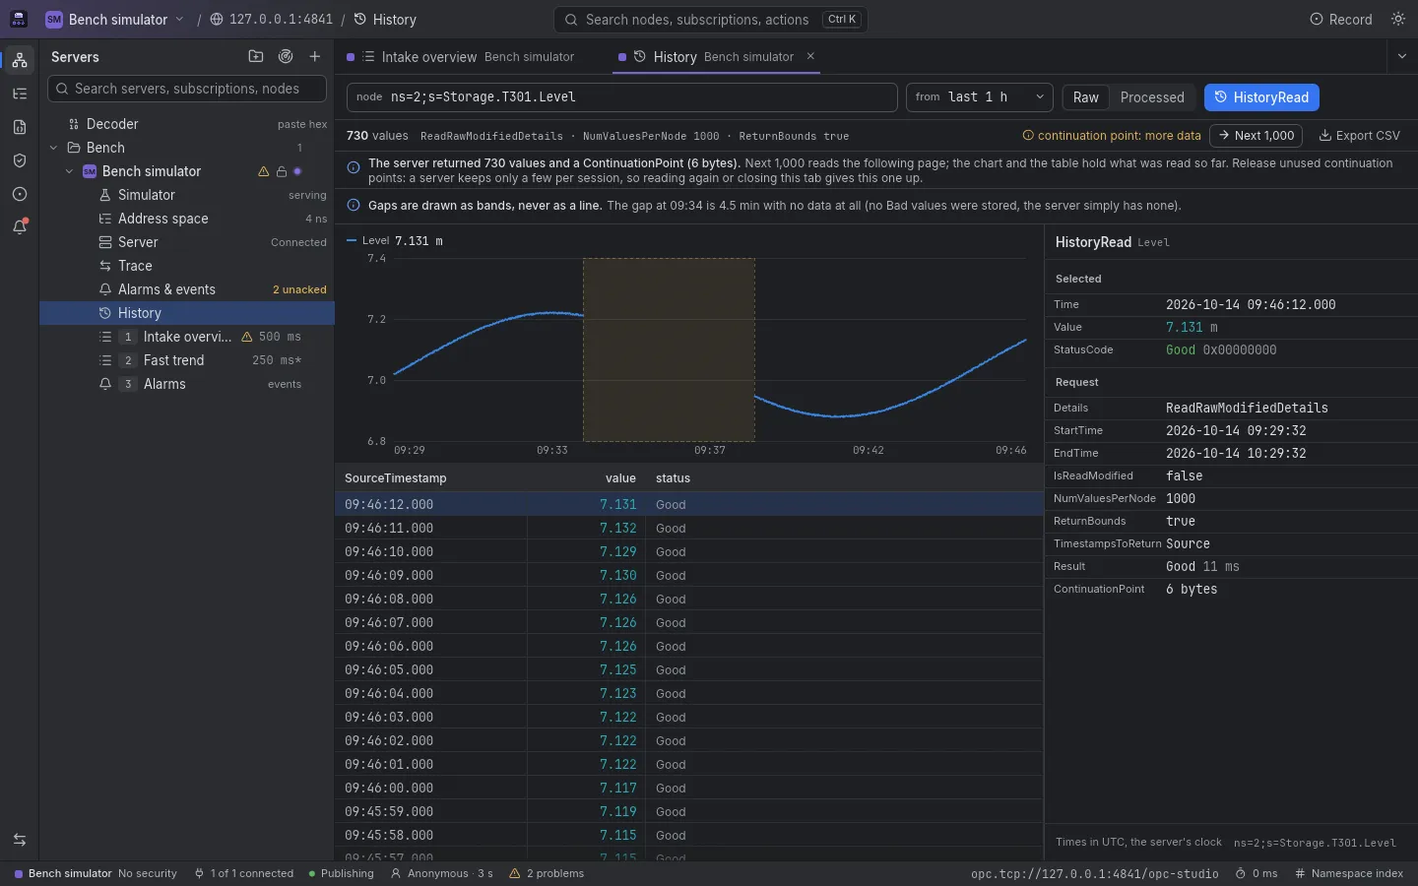The width and height of the screenshot is (1418, 886).
Task: Open notifications bell with red dot
Action: point(20,226)
